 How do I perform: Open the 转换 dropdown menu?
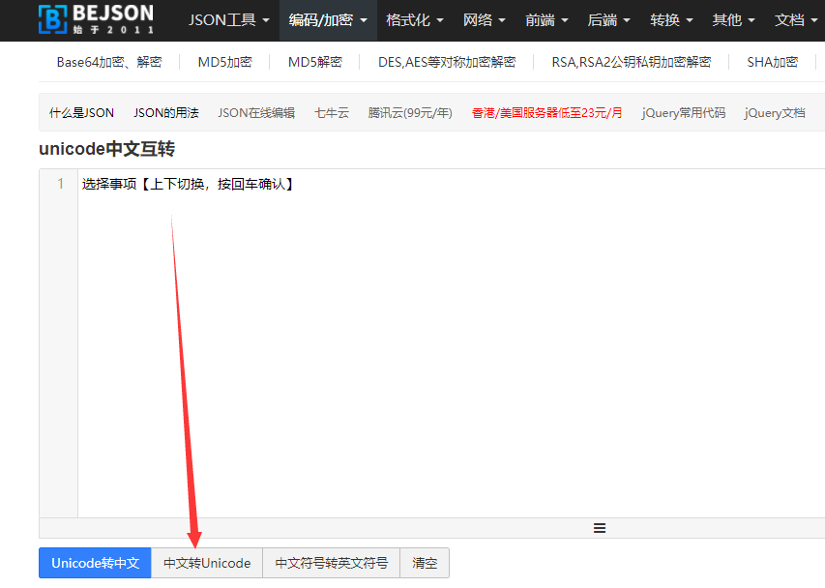pos(670,19)
